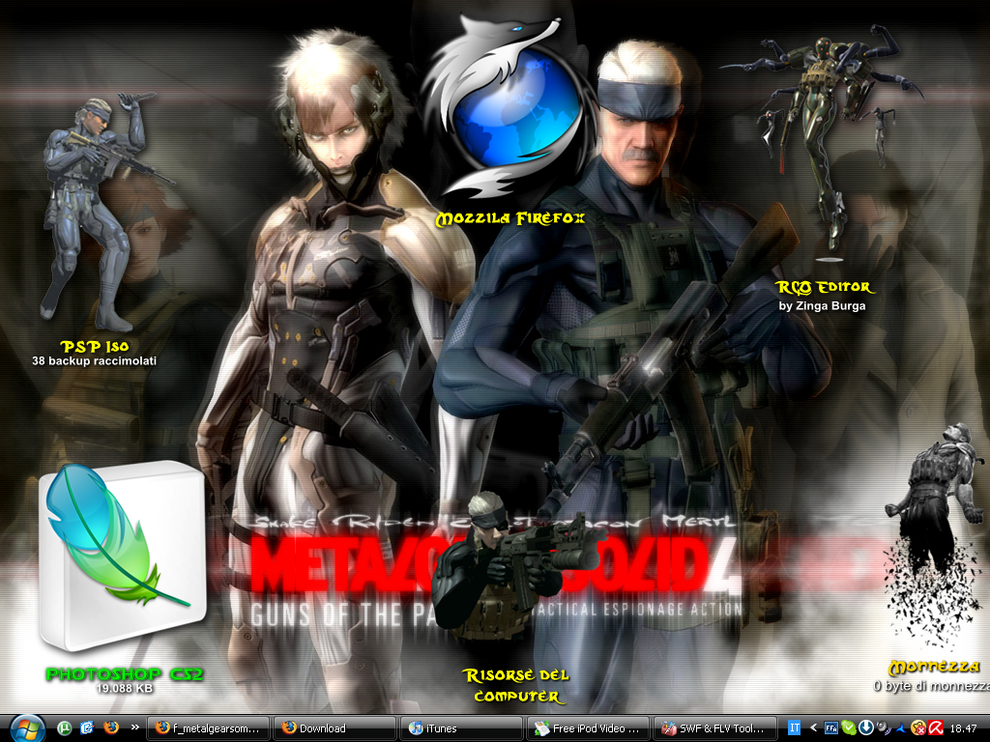Open the blue download arrow tray icon
The width and height of the screenshot is (990, 742).
(866, 728)
